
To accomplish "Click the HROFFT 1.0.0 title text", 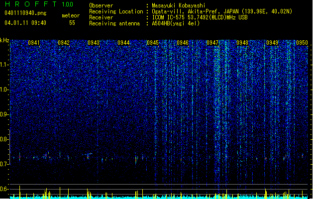I will click(x=39, y=4).
